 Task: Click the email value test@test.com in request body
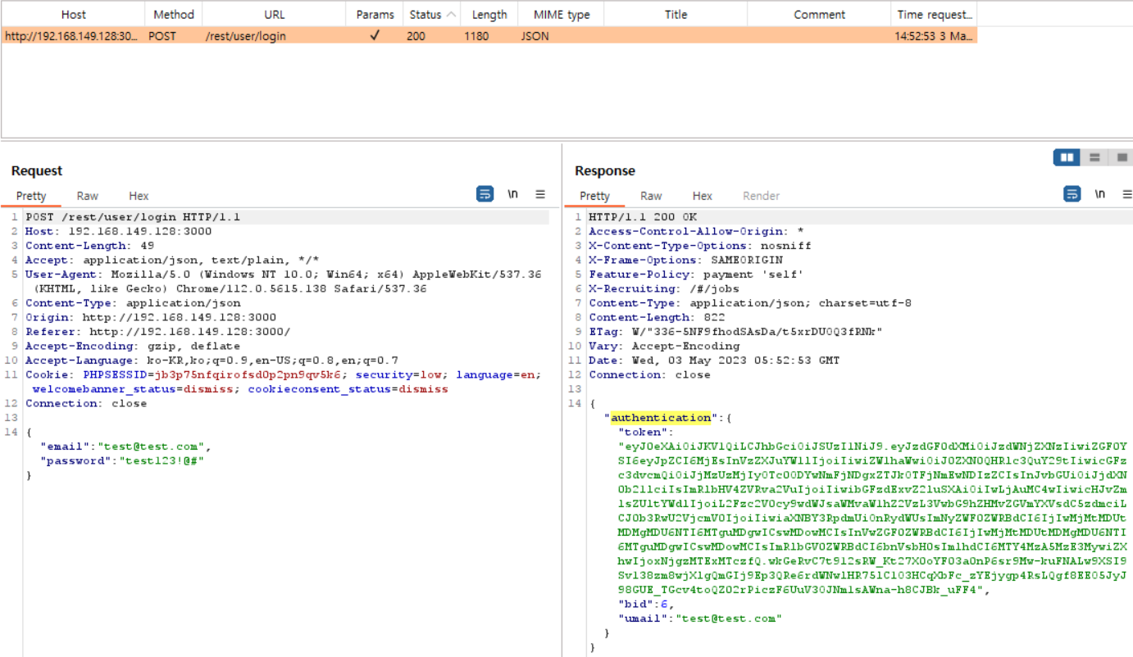coord(151,446)
